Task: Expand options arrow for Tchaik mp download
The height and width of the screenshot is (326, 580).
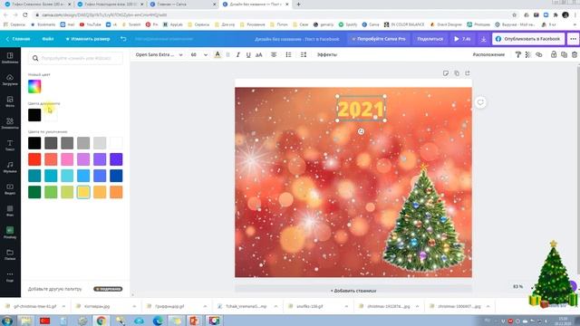Action: [275, 306]
